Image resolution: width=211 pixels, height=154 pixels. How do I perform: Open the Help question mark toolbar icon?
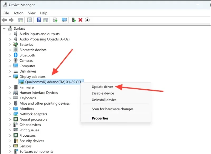[x=39, y=20]
